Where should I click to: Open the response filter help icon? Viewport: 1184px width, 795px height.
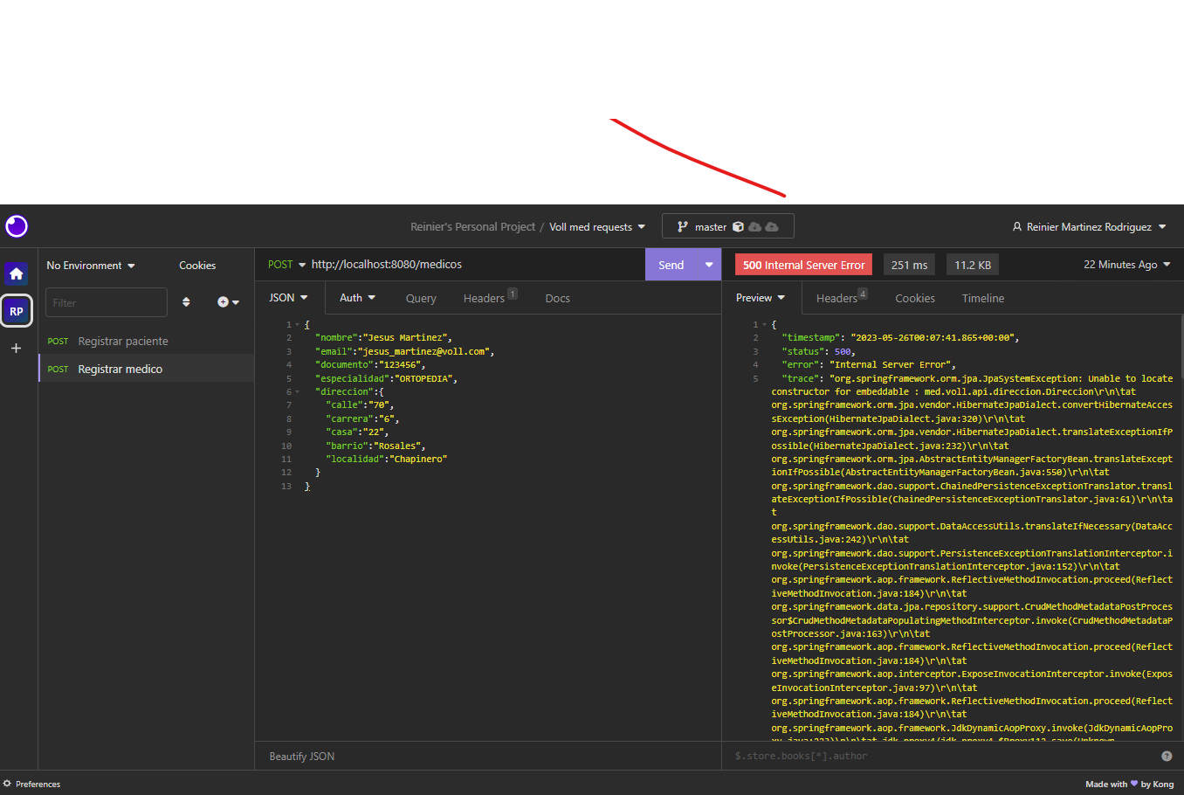(x=1167, y=756)
